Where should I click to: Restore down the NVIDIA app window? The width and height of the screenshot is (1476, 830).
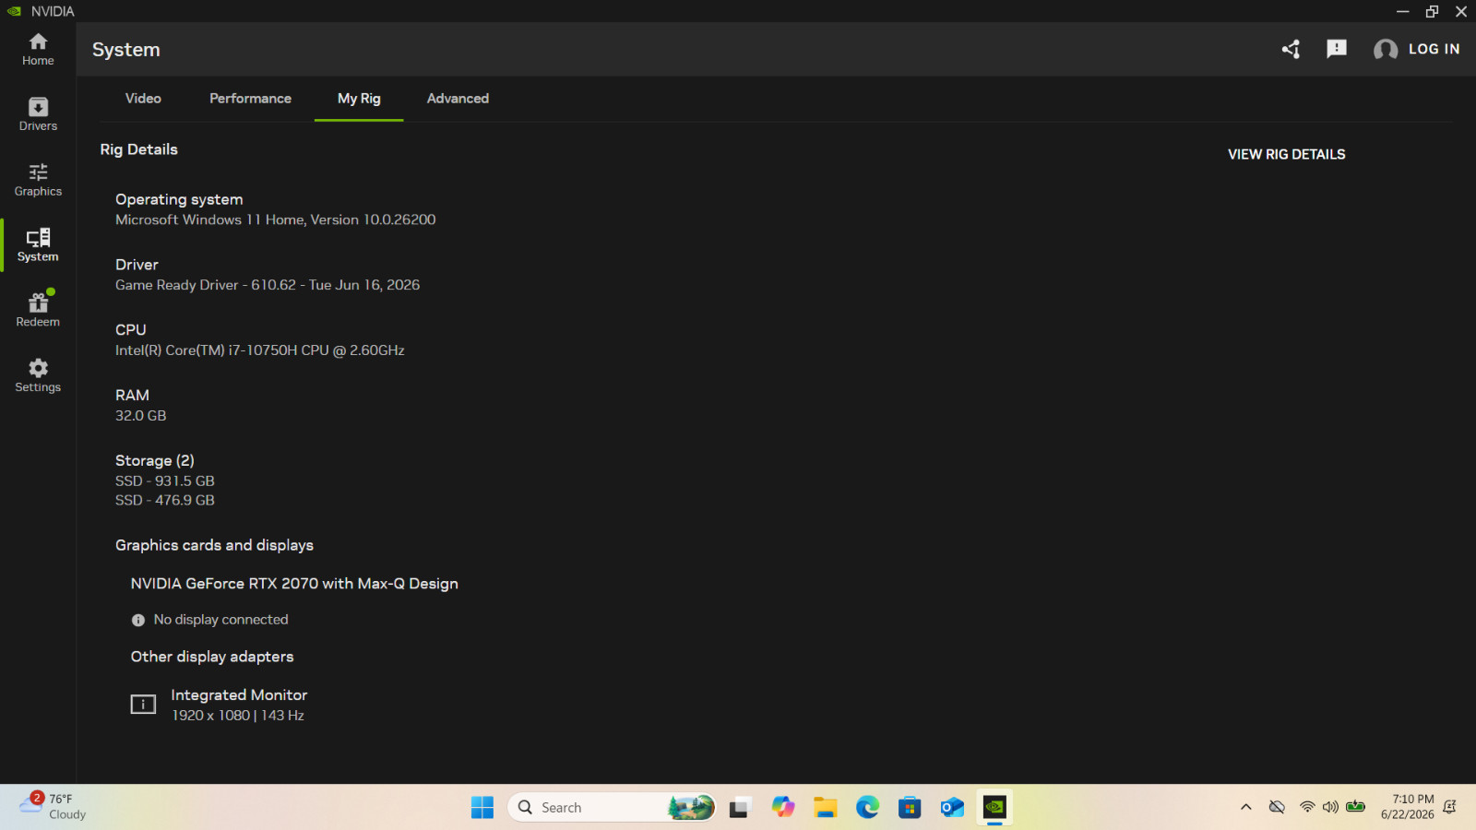click(1432, 11)
